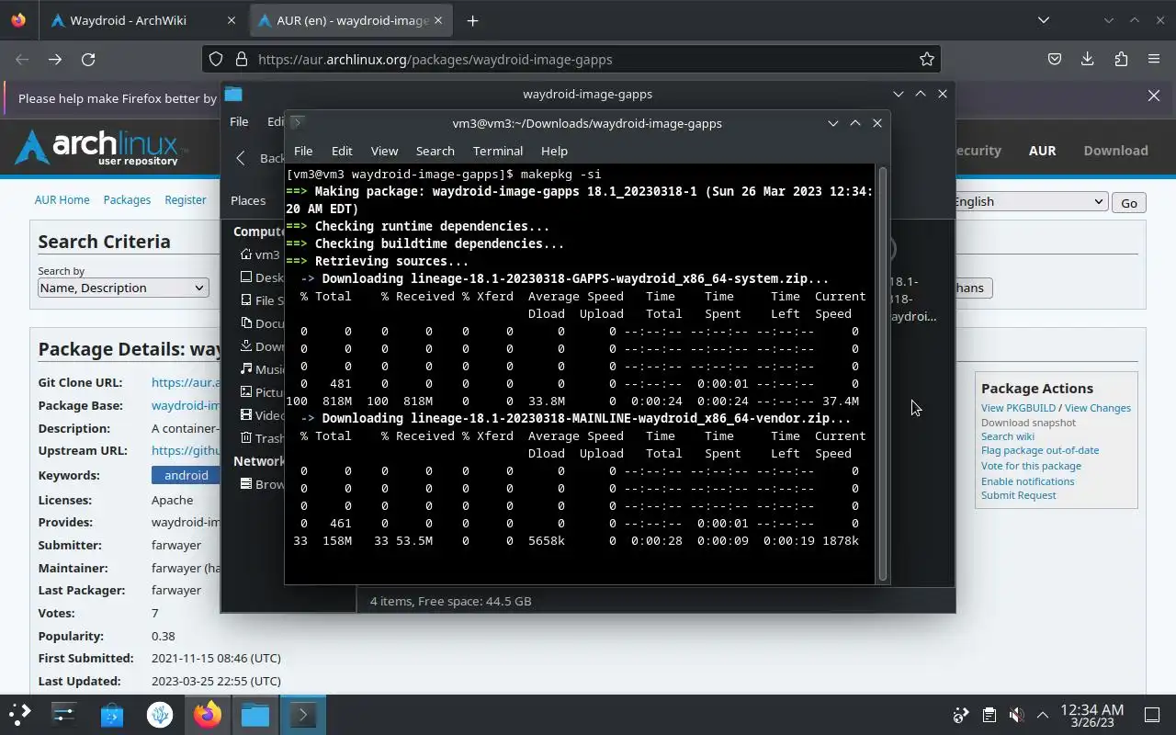Open the Music place in file manager sidebar

click(263, 369)
